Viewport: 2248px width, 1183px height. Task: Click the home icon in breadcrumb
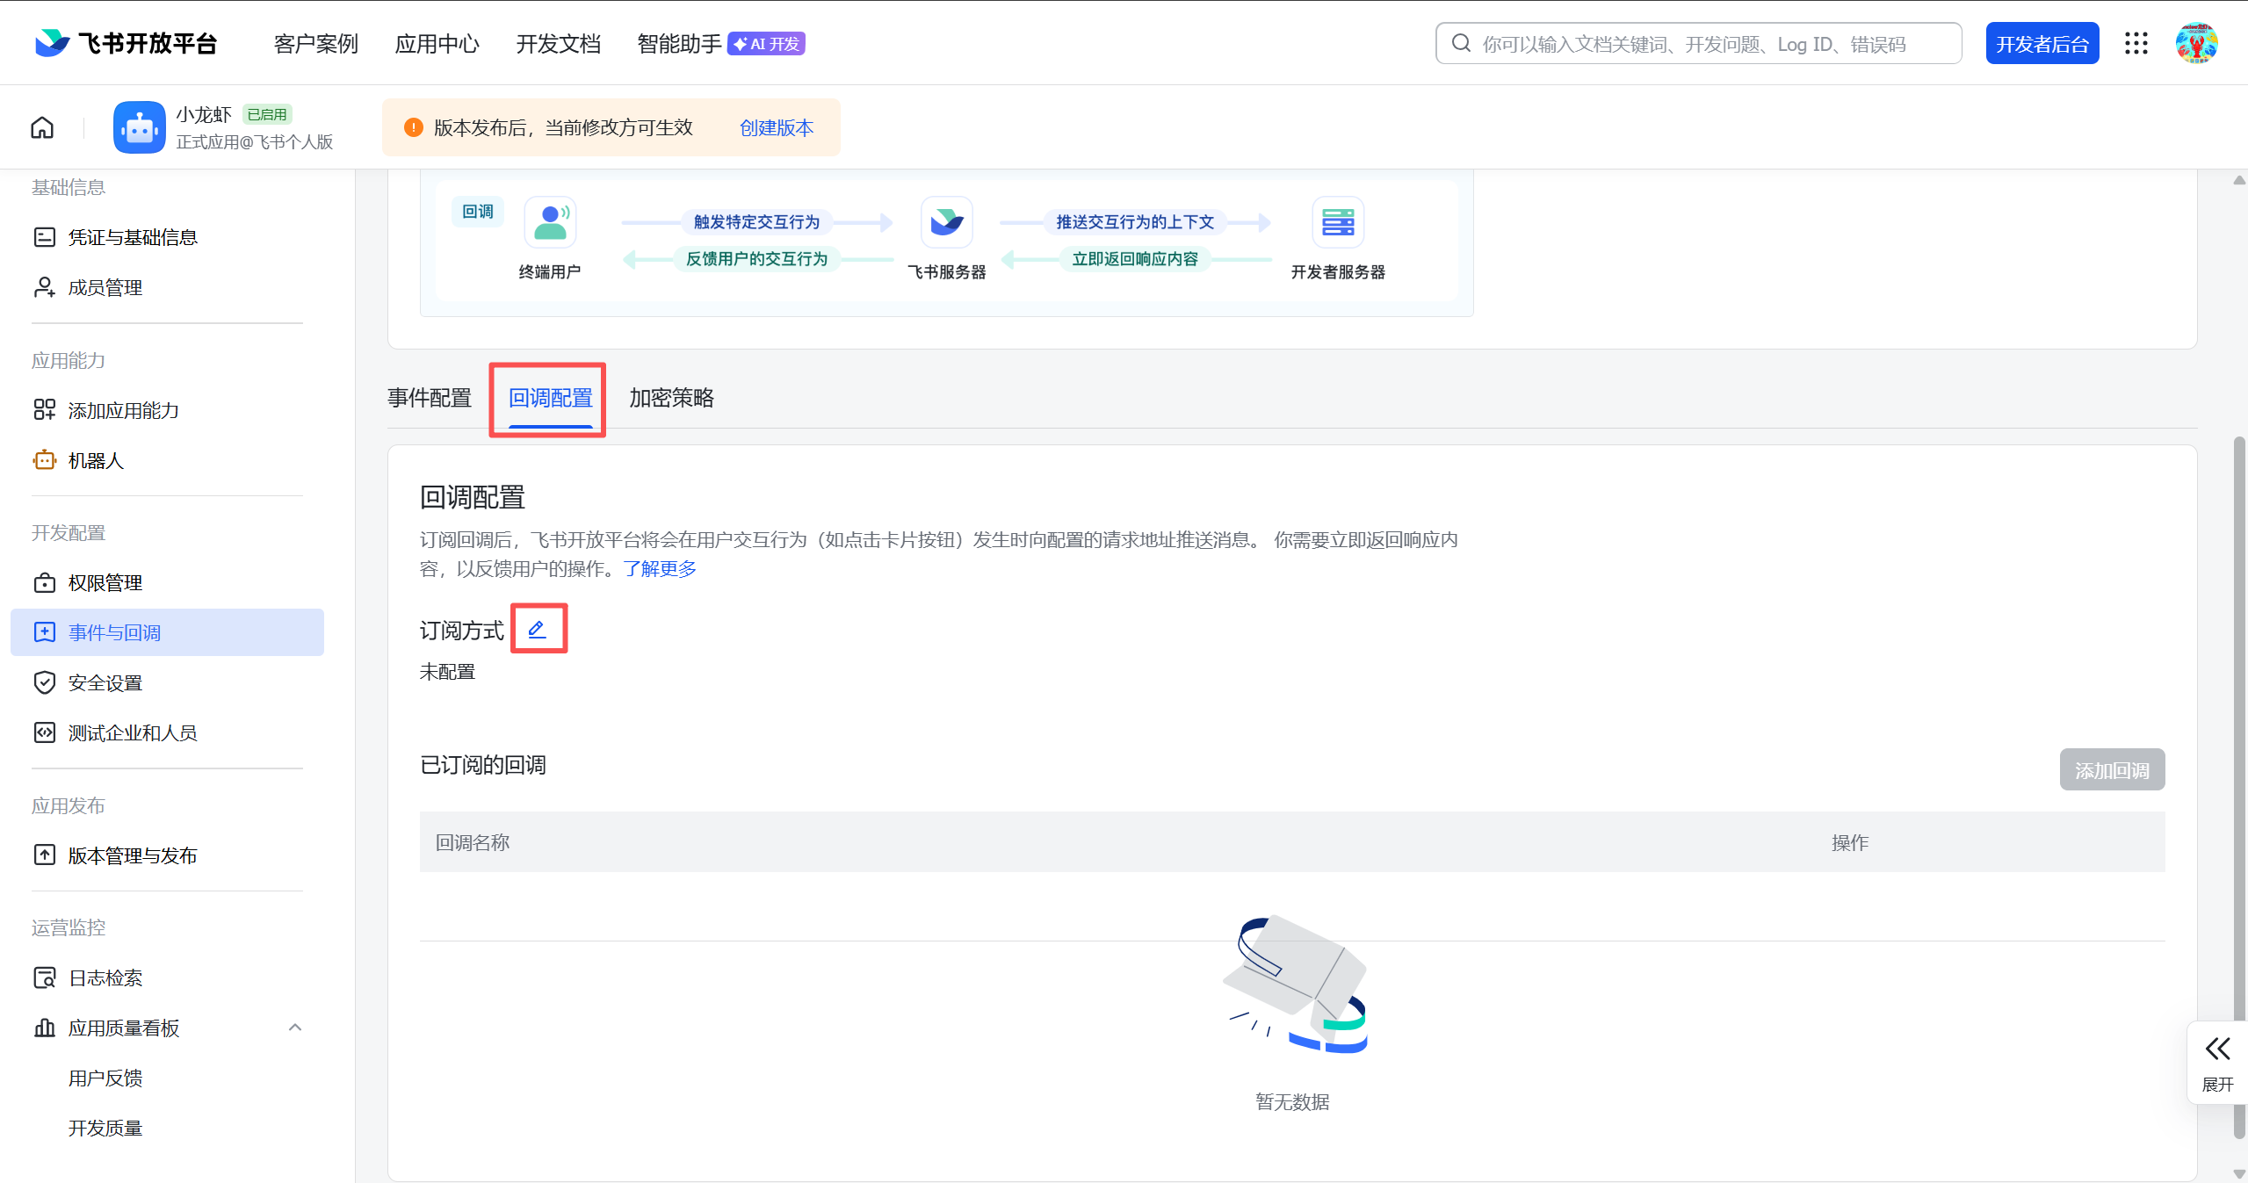pyautogui.click(x=42, y=128)
